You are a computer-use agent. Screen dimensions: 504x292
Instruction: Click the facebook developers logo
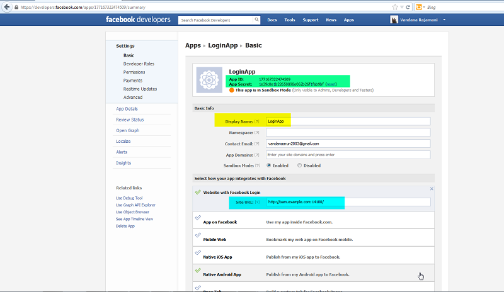[x=138, y=20]
